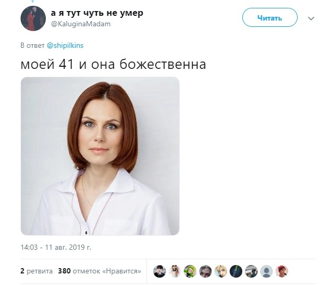Screen dimensions: 335x285
Task: Open the attached portrait photo
Action: coord(100,156)
